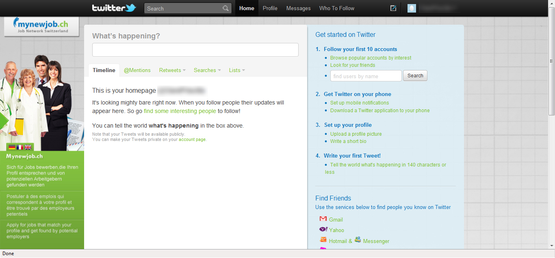
Task: Open the compose new Tweet icon
Action: pos(393,7)
